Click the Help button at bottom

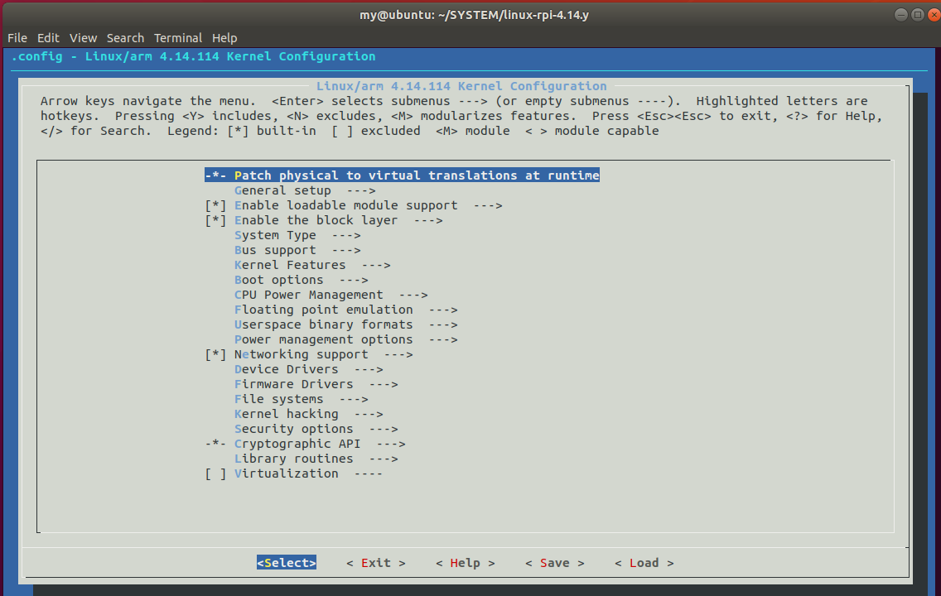[465, 563]
